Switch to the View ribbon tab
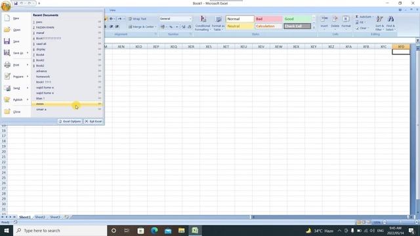The width and height of the screenshot is (420, 236). [112, 10]
